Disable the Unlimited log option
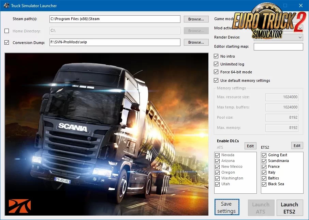The width and height of the screenshot is (309, 220). [216, 64]
